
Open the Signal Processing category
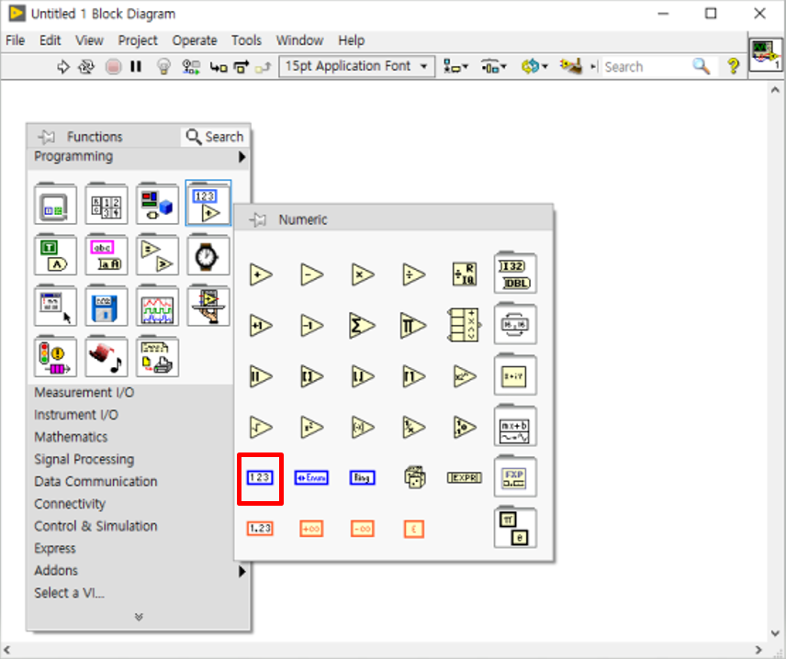(x=84, y=459)
